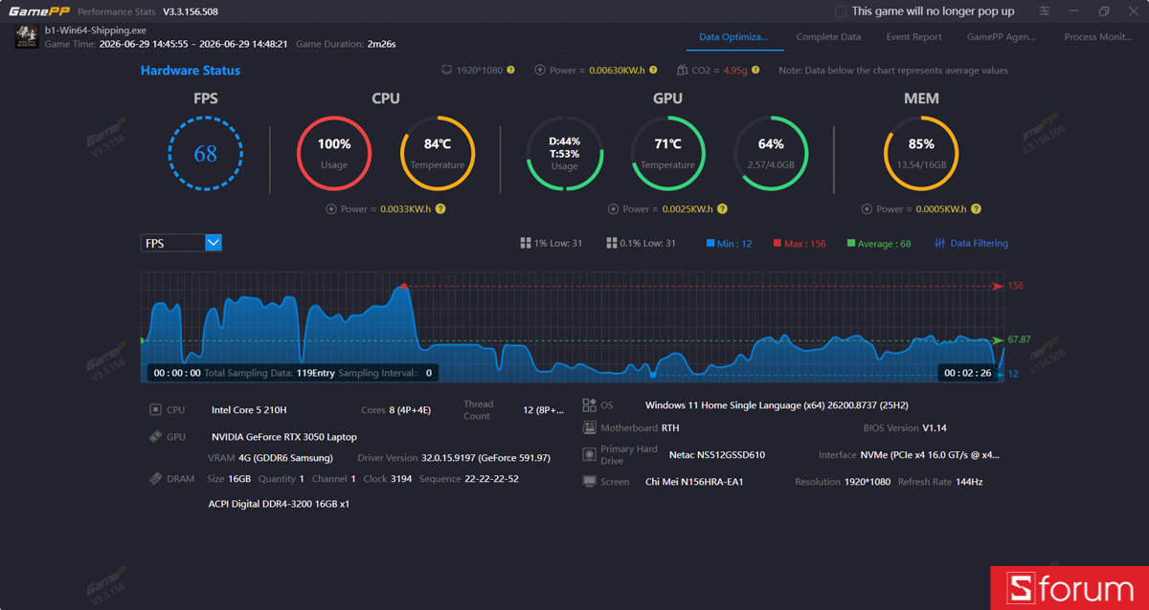Screen dimensions: 1149x610
Task: Click the help icon after MEM power 0.0005KW.h
Action: (976, 209)
